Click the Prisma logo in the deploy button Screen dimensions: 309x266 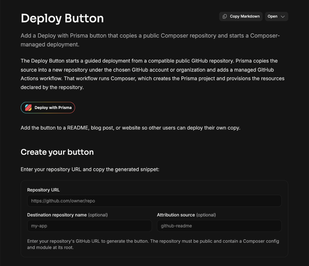point(28,107)
